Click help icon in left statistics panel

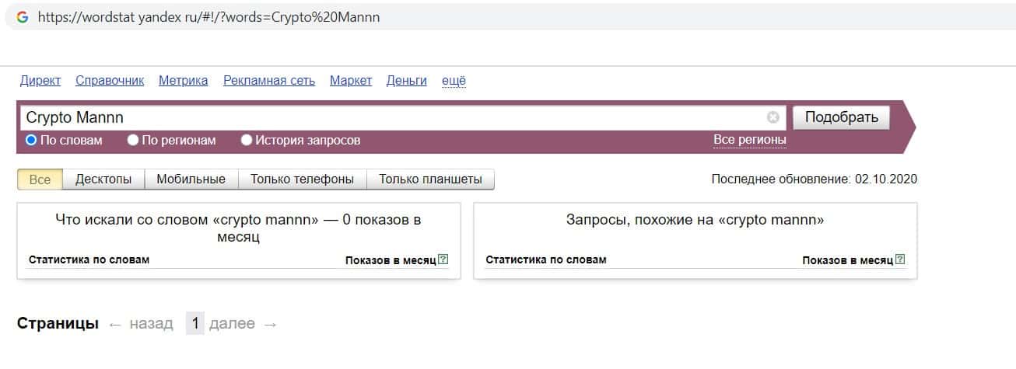point(443,259)
